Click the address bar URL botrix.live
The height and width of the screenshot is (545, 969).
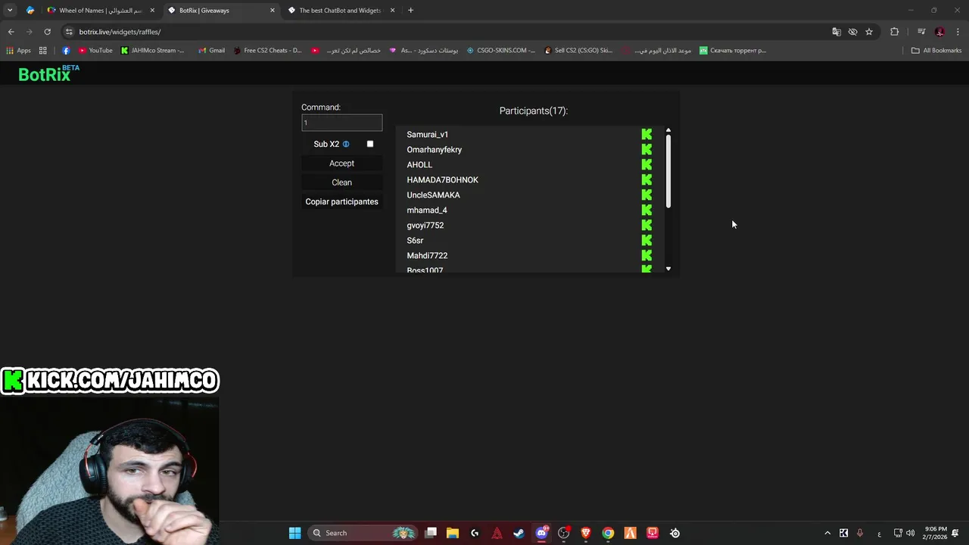click(x=120, y=32)
